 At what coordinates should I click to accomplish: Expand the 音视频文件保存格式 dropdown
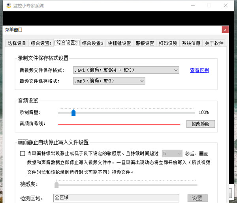tap(126, 70)
